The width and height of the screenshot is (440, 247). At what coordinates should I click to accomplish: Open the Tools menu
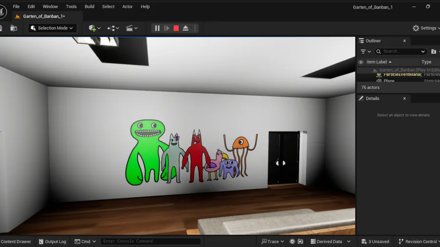71,6
